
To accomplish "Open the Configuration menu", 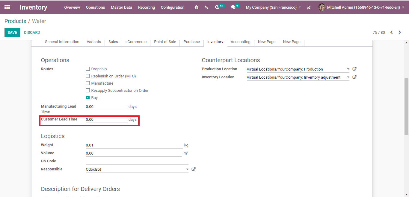I will 173,7.
